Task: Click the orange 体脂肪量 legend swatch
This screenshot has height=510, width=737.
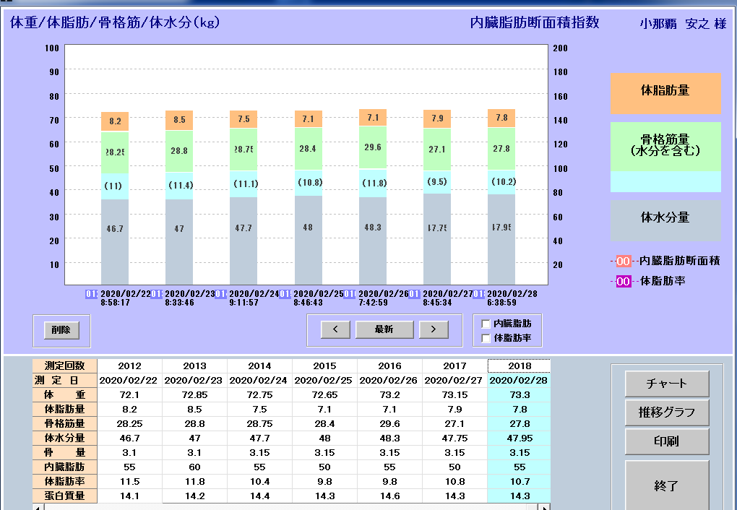Action: click(x=665, y=92)
